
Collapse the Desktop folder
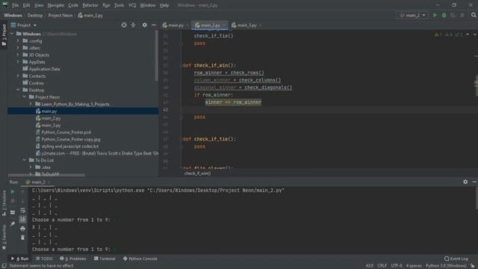(x=18, y=90)
